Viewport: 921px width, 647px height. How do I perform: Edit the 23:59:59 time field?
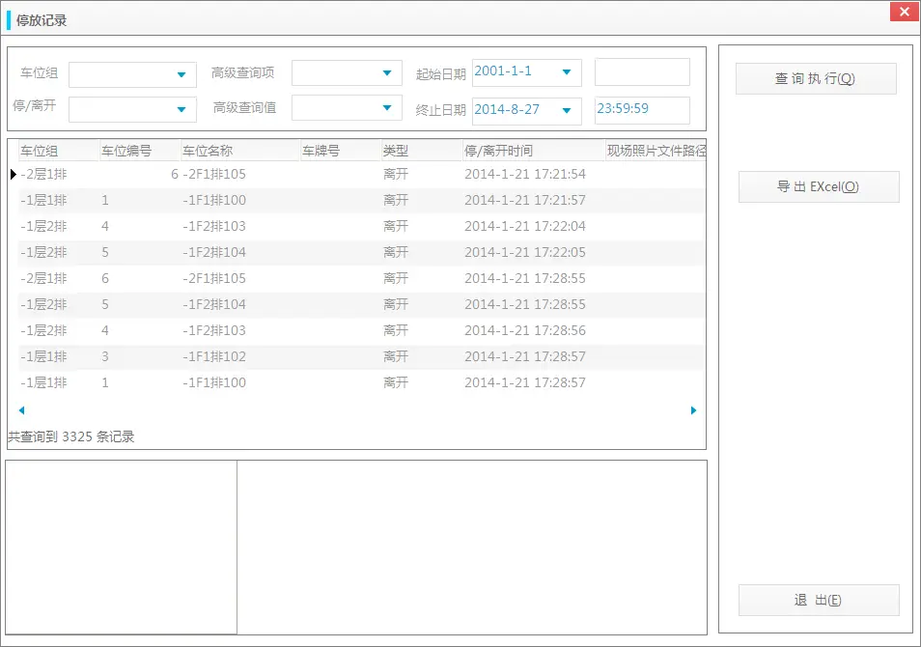pos(641,109)
